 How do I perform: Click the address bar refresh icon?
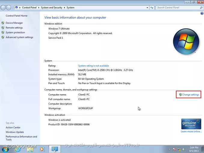coord(152,8)
